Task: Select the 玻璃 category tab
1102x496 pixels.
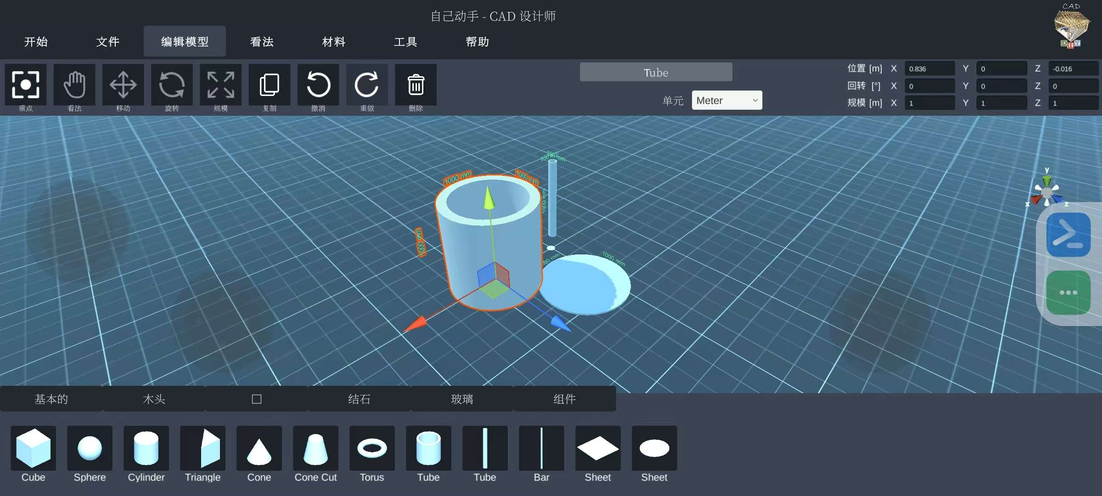Action: (462, 399)
